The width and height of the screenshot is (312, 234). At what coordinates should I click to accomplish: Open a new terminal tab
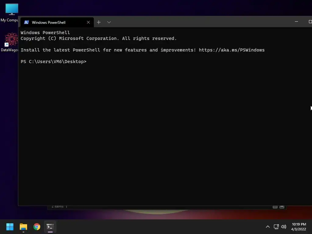click(99, 22)
